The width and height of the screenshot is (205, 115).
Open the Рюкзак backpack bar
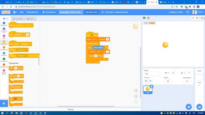(x=70, y=110)
